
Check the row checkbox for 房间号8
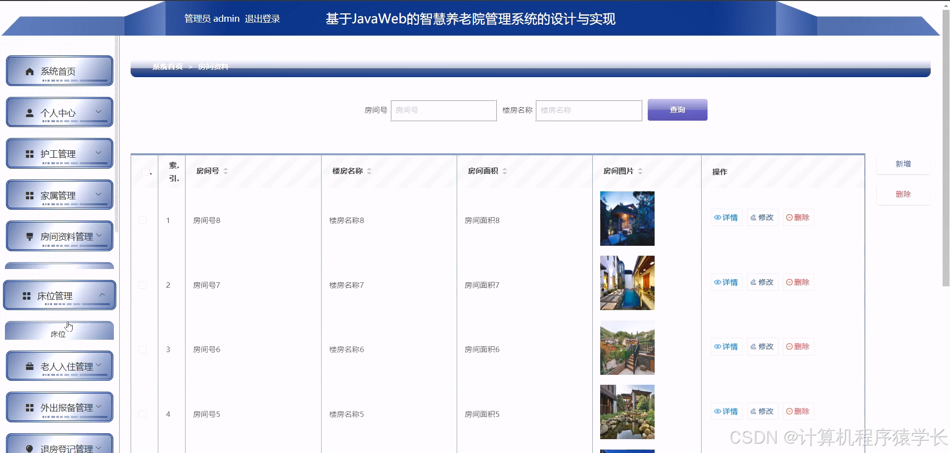click(142, 220)
